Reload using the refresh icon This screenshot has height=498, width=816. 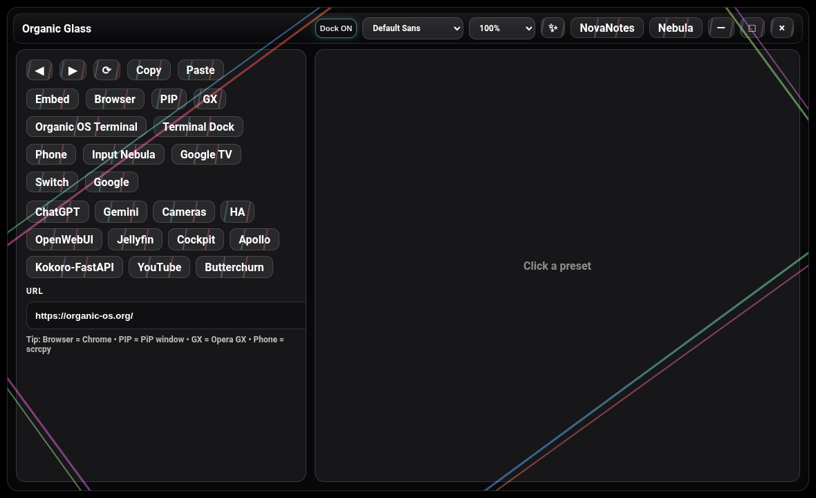[106, 71]
